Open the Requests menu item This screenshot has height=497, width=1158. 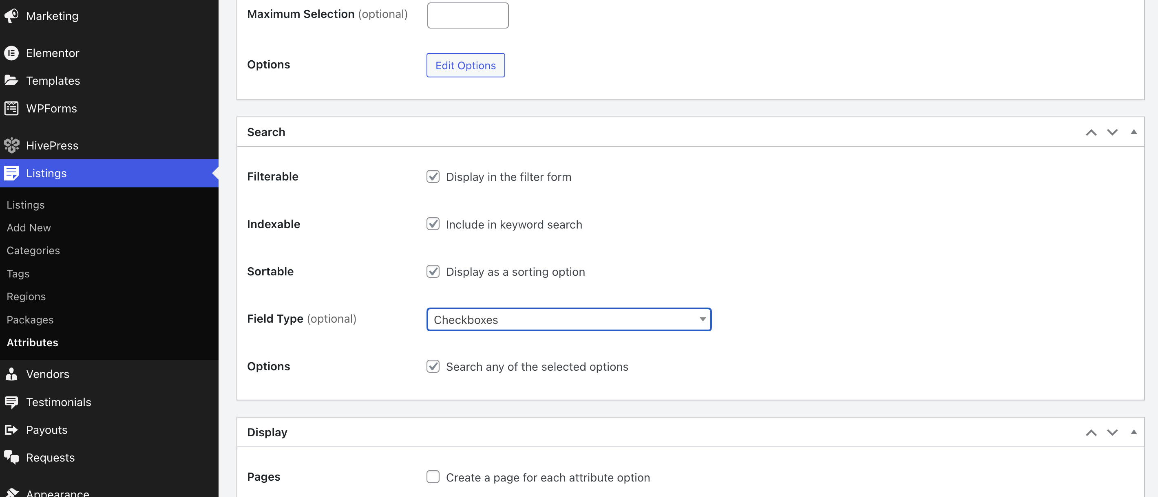tap(50, 457)
